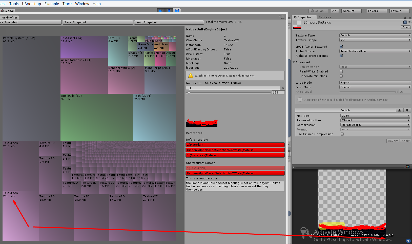Enable Generate Mip Maps checkbox
This screenshot has width=412, height=244.
click(341, 76)
